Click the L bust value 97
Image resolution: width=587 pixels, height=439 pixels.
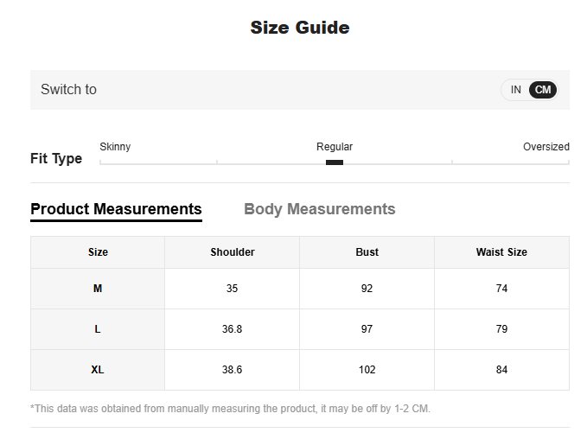coord(367,329)
